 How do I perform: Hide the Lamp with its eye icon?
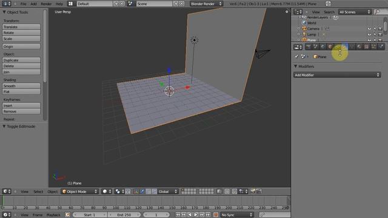coord(369,35)
